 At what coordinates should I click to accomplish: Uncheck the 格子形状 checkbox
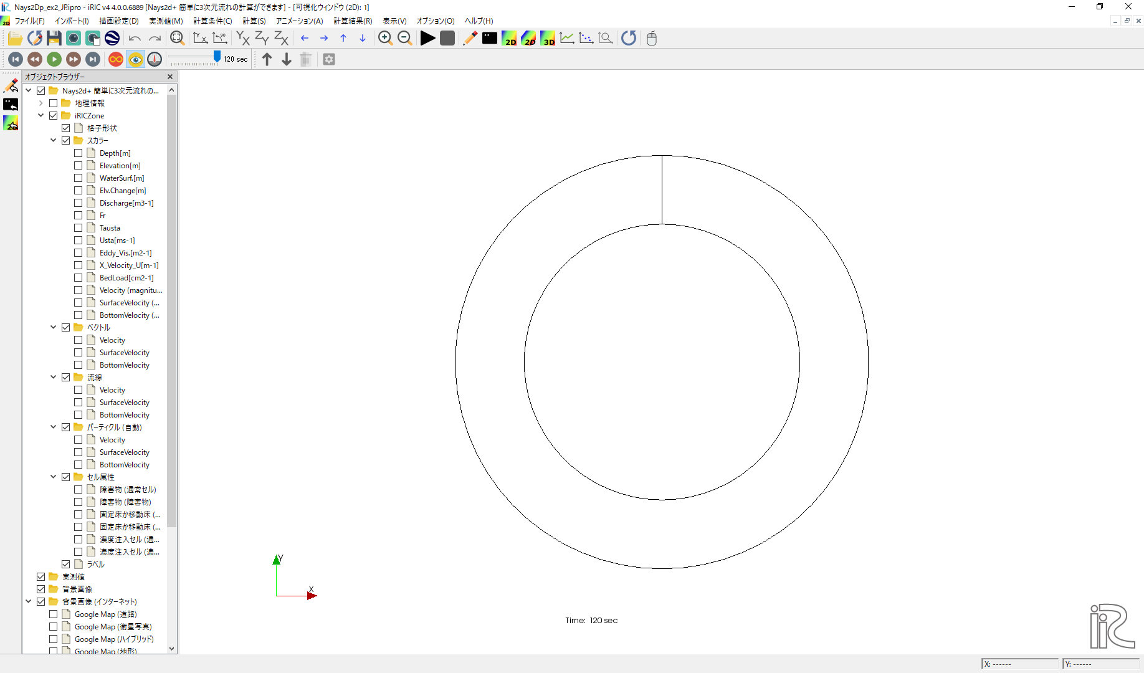coord(66,128)
